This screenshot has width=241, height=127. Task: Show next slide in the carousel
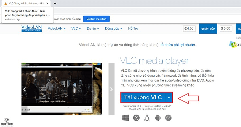(x=111, y=89)
